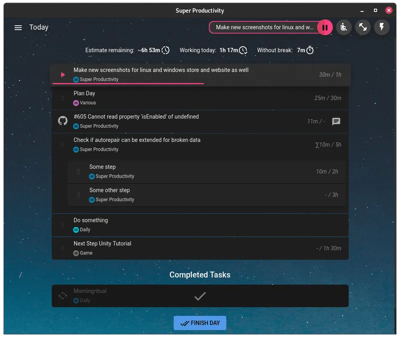Click the repeat icon on Morningritual task
The height and width of the screenshot is (338, 400).
[x=63, y=296]
